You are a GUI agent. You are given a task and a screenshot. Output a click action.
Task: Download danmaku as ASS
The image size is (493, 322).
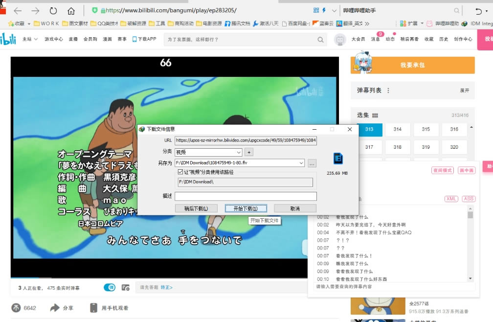(469, 199)
